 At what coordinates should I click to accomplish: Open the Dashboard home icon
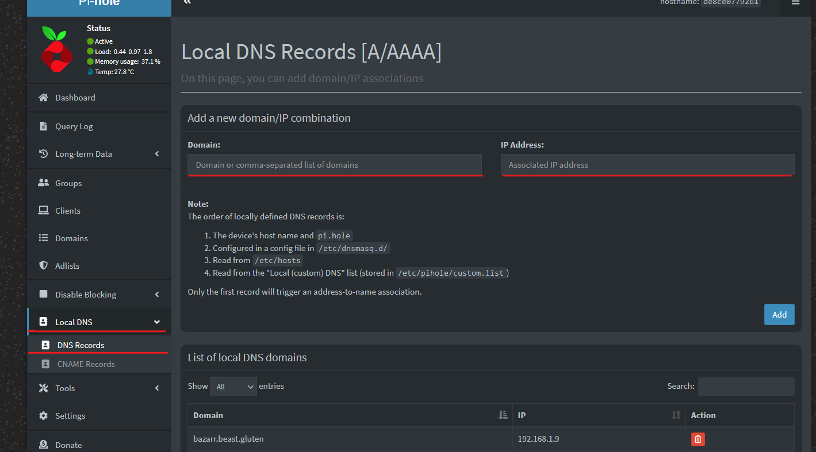[x=43, y=98]
